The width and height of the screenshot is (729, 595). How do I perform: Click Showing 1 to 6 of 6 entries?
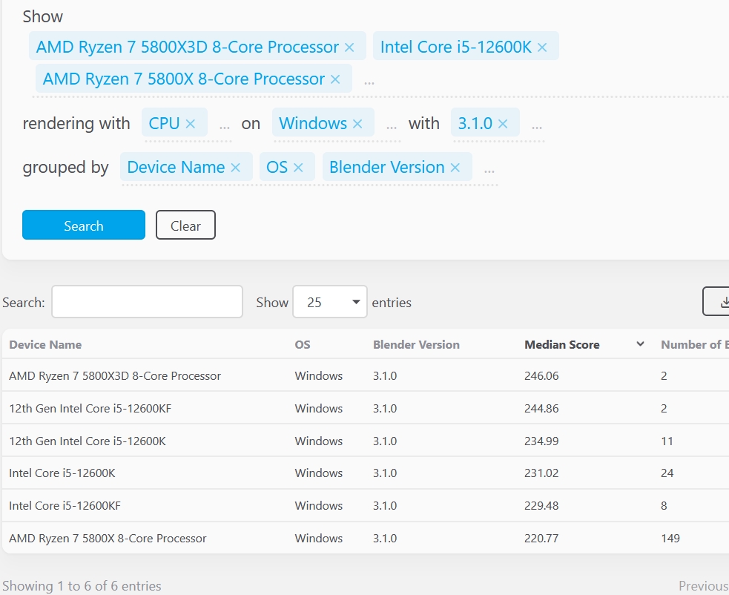82,585
